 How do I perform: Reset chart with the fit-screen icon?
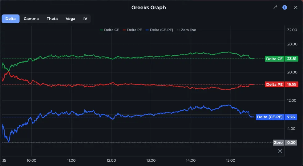280,151
